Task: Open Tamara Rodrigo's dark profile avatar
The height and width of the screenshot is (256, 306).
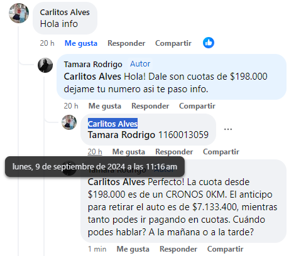Action: (45, 65)
